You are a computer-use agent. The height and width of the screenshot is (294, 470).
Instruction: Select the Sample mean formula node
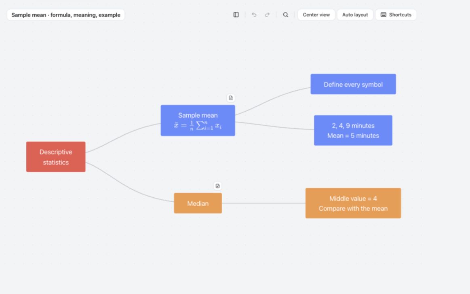[x=198, y=120]
